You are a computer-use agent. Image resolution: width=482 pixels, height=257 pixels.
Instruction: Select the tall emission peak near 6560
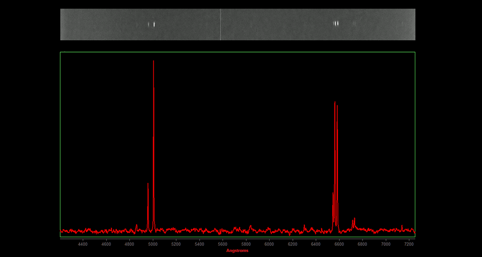pos(335,102)
